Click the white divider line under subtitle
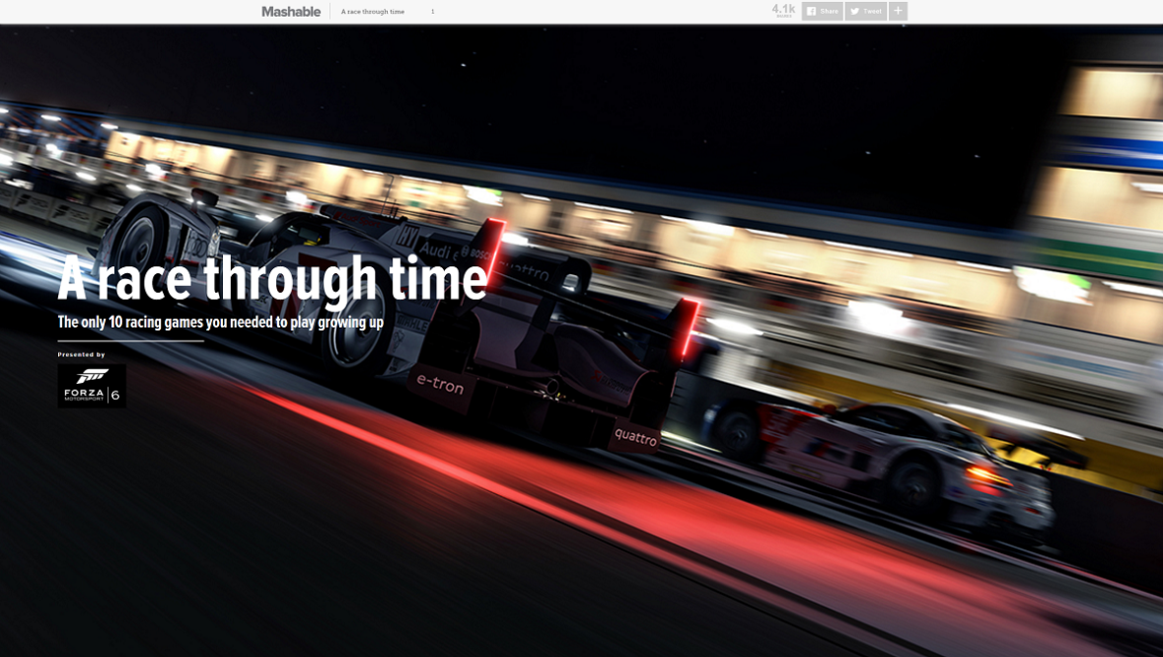Viewport: 1163px width, 657px height. (x=130, y=341)
